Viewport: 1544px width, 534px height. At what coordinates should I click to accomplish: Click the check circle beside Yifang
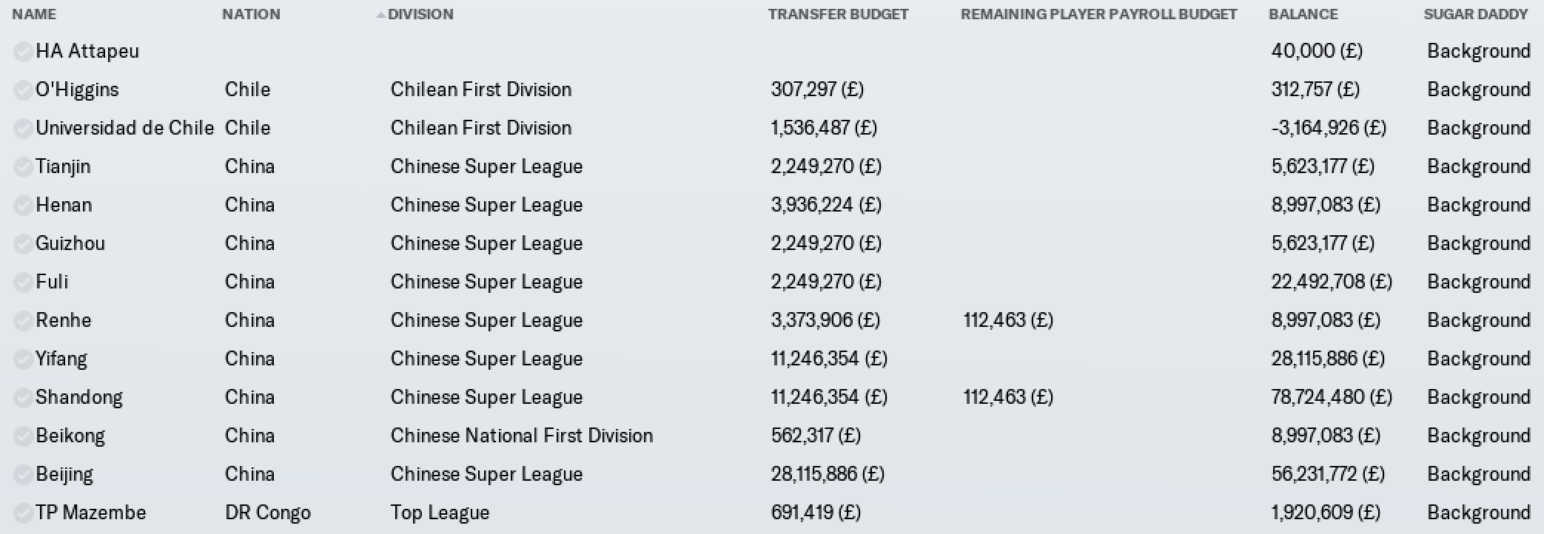(23, 359)
